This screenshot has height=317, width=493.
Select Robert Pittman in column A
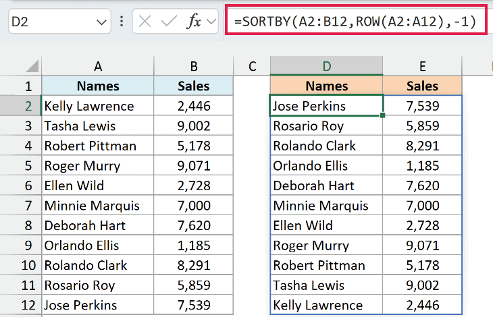pyautogui.click(x=98, y=146)
